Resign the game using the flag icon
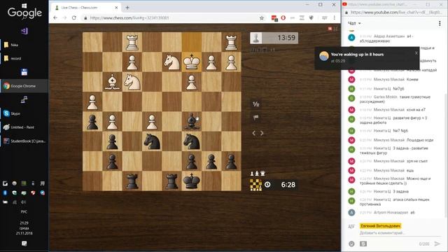 [x=255, y=117]
